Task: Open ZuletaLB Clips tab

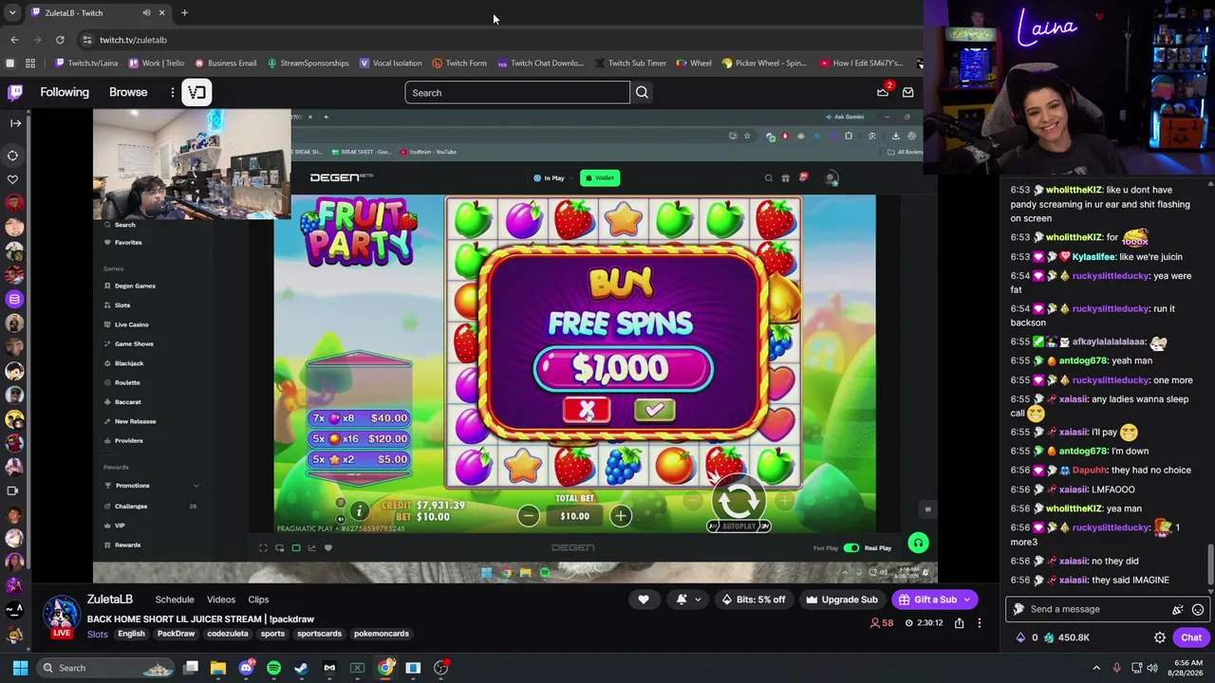Action: coord(258,600)
